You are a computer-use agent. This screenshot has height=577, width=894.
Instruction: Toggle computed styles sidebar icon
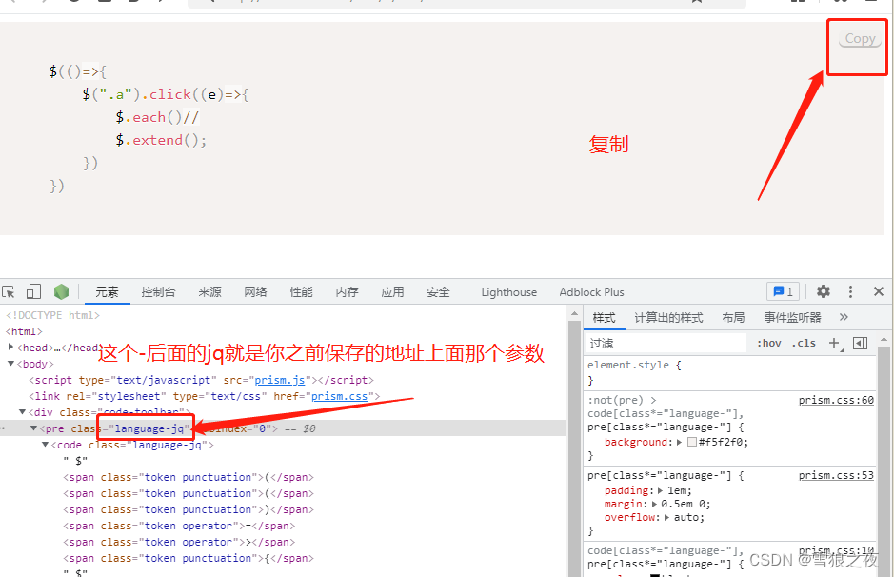tap(860, 343)
